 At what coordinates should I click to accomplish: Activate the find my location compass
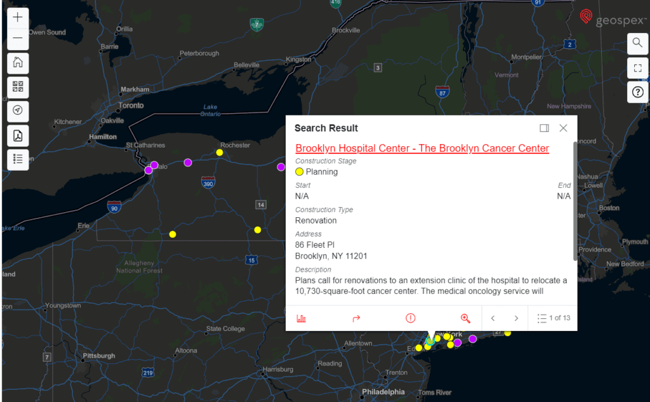tap(18, 111)
